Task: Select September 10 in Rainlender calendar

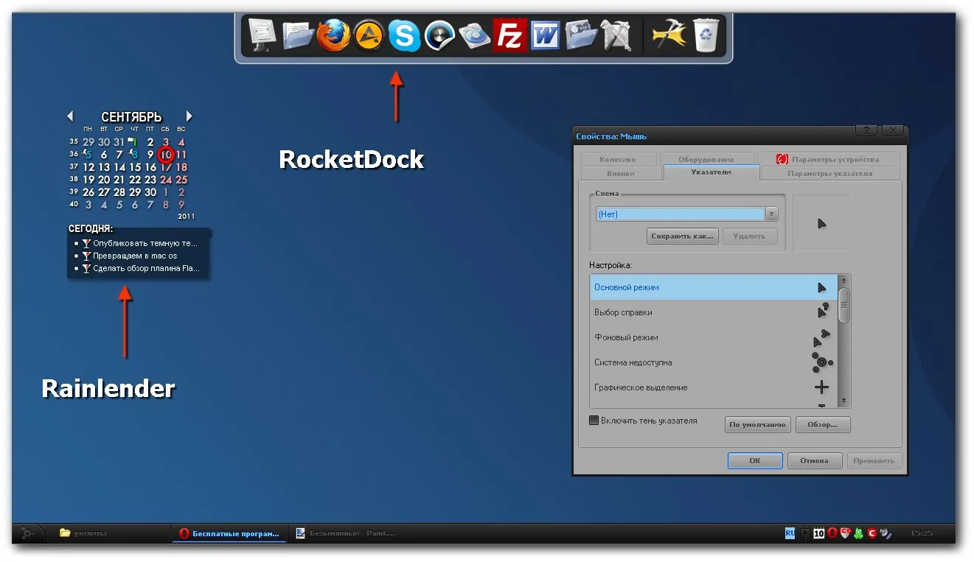Action: pyautogui.click(x=166, y=155)
